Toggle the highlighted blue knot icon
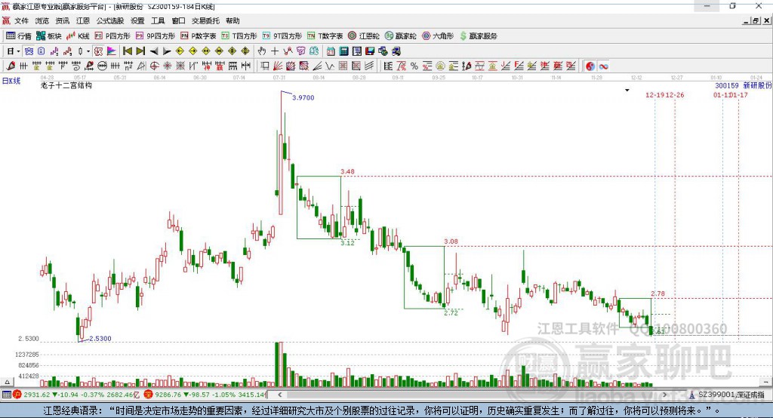 (x=29, y=51)
